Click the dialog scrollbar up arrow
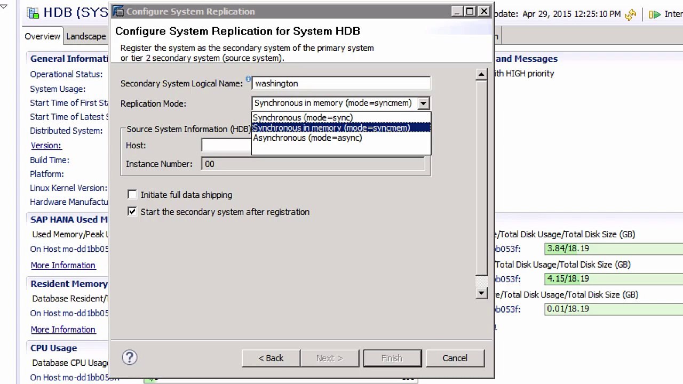The width and height of the screenshot is (683, 384). (x=481, y=75)
